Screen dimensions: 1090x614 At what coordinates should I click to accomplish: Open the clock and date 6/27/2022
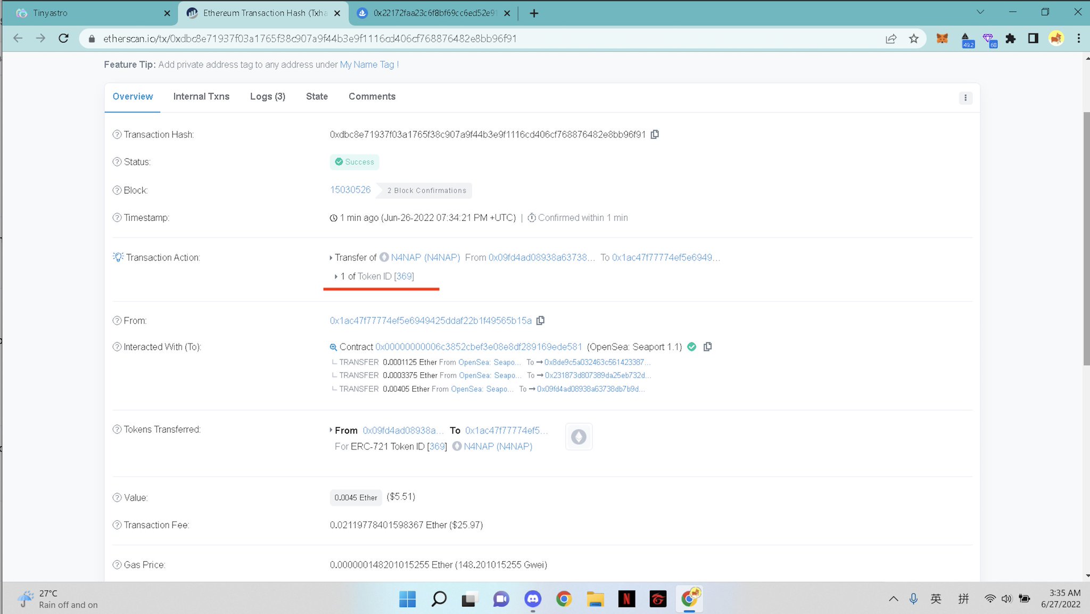[x=1061, y=599]
